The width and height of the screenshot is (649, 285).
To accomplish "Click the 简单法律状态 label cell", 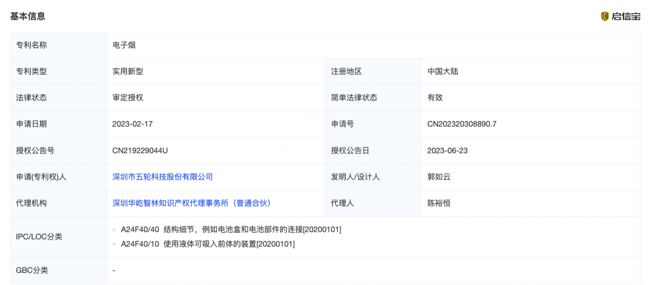I will pos(373,98).
